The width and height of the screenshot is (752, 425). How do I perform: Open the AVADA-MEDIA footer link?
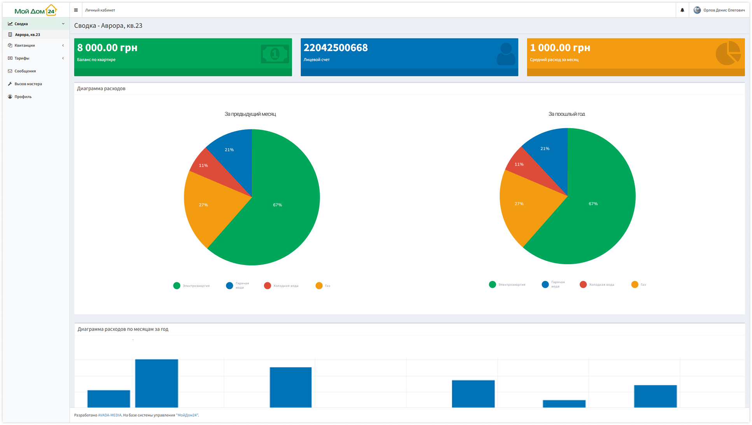click(110, 415)
